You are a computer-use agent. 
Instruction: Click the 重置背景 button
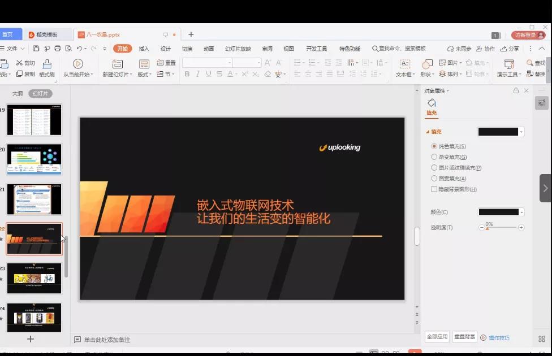click(x=465, y=337)
